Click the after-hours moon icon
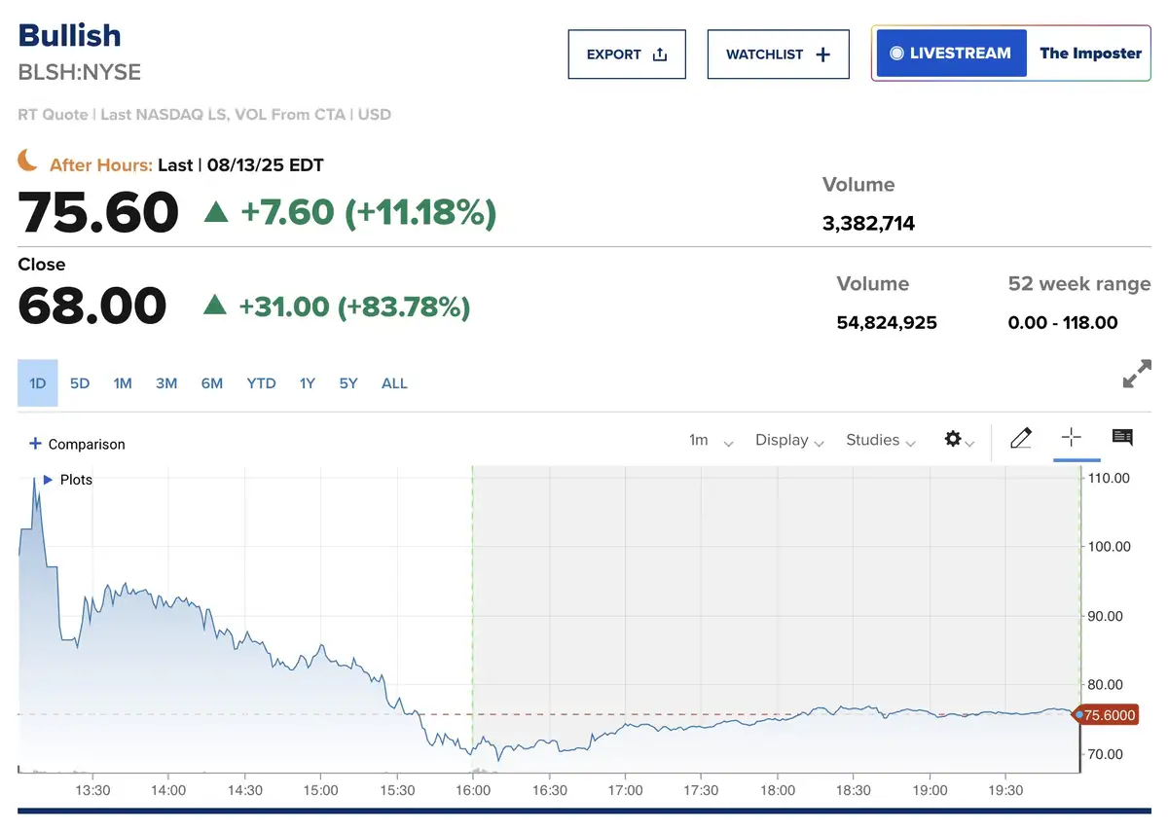The height and width of the screenshot is (831, 1168). coord(28,160)
